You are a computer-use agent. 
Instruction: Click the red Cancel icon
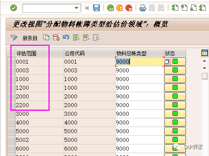pyautogui.click(x=129, y=8)
